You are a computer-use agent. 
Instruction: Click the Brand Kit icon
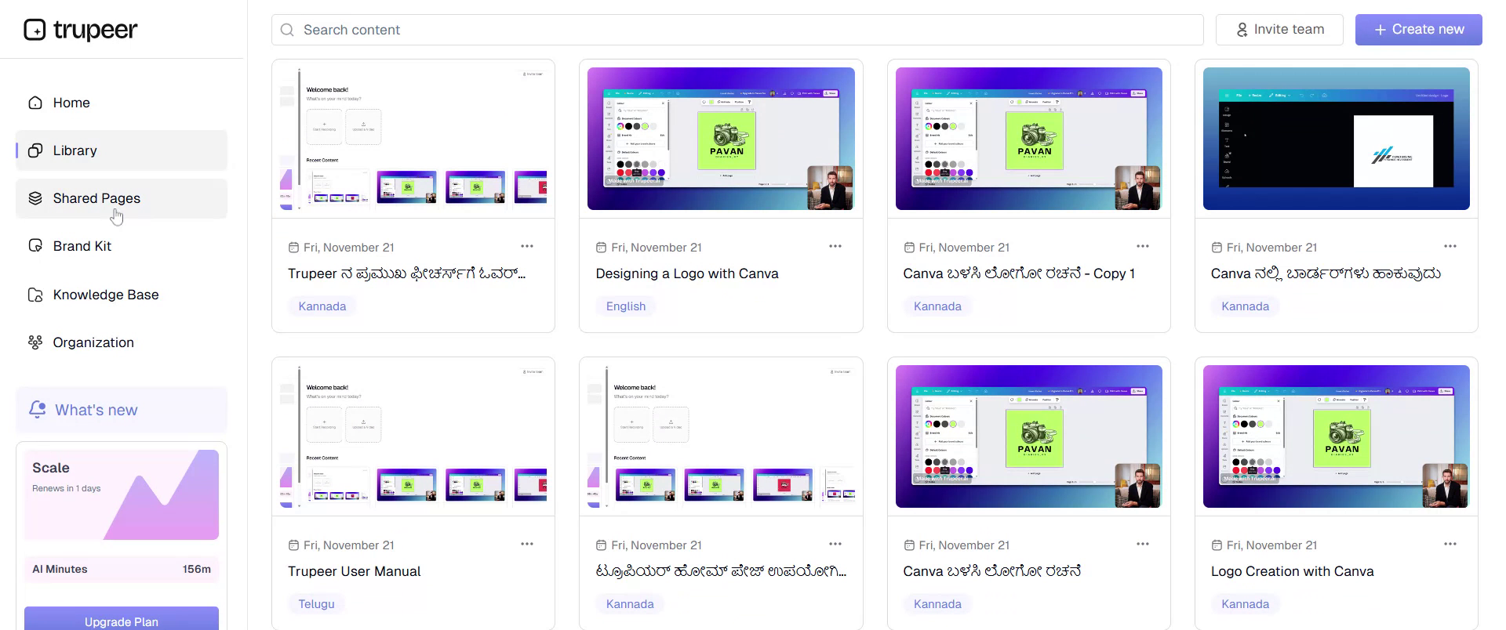pyautogui.click(x=35, y=246)
